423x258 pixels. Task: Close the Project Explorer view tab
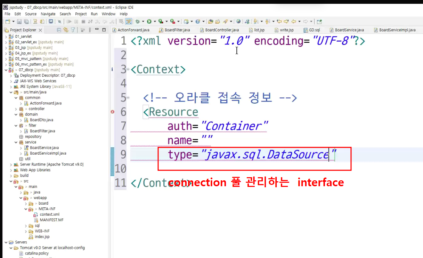coord(40,30)
